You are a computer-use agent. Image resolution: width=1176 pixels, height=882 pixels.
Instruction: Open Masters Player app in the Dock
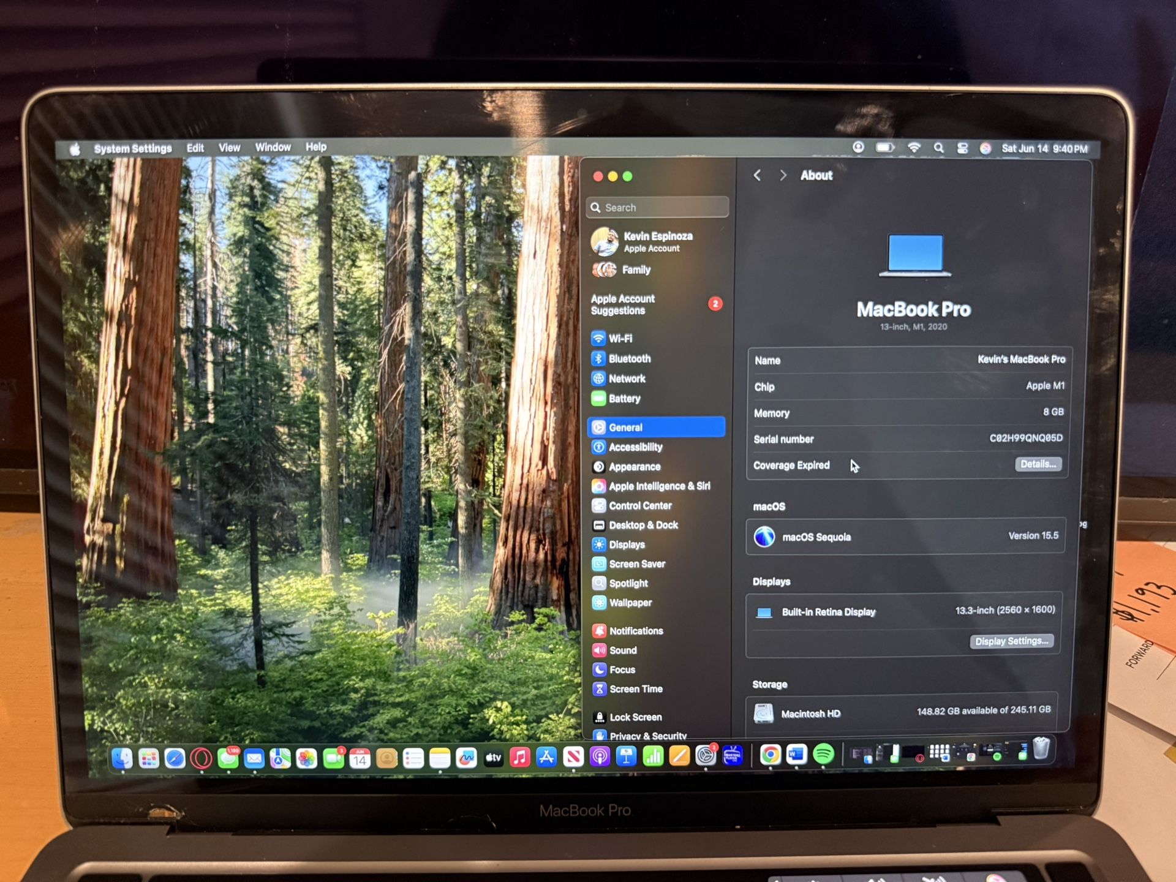pos(733,756)
